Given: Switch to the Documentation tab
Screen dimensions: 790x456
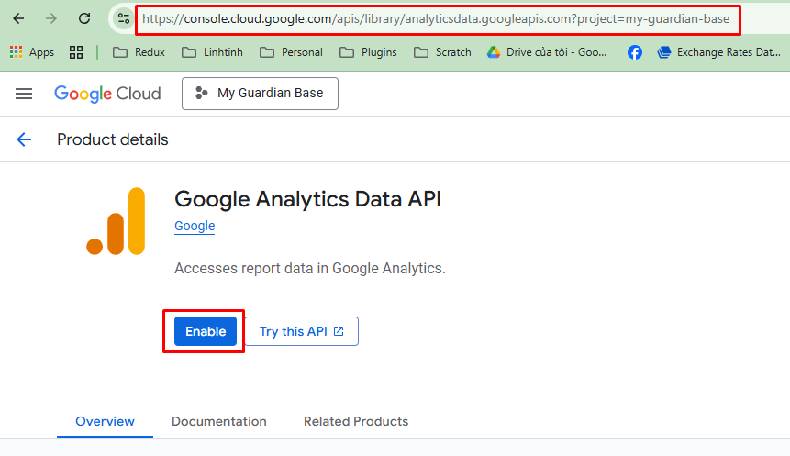Looking at the screenshot, I should [219, 421].
